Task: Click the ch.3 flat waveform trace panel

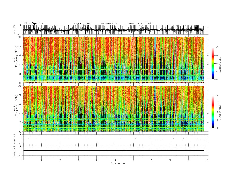Action: [113, 139]
